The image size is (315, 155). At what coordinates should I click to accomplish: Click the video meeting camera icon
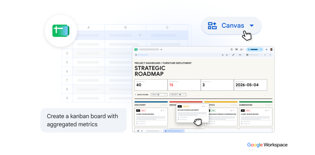tap(241, 50)
